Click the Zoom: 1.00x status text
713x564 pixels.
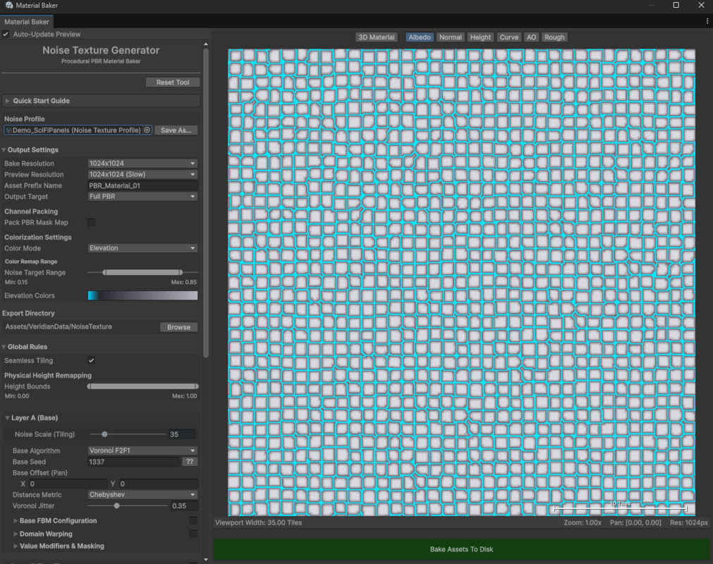(582, 522)
